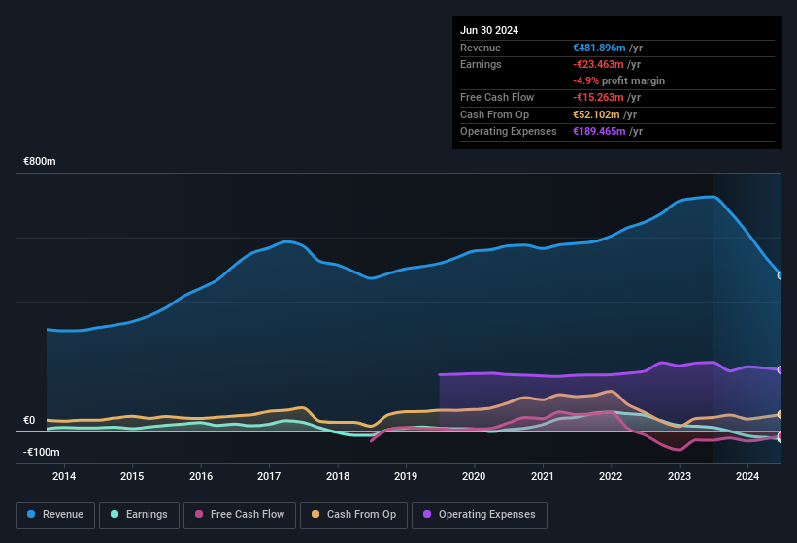Toggle the Revenue legend button
The image size is (797, 543).
(x=56, y=515)
